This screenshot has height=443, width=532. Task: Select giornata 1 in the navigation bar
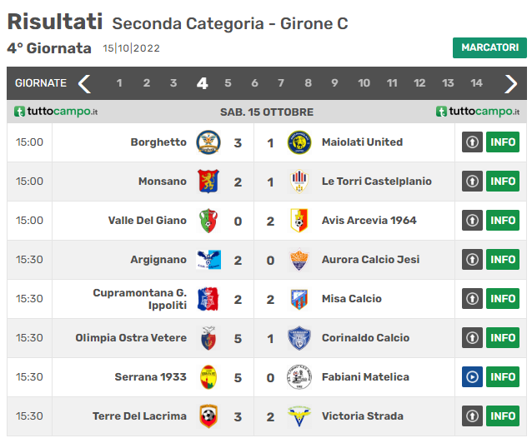[119, 83]
